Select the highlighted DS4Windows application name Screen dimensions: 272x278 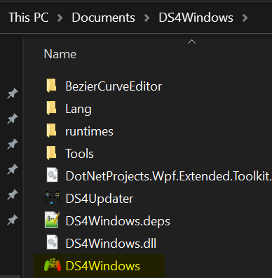pos(103,266)
